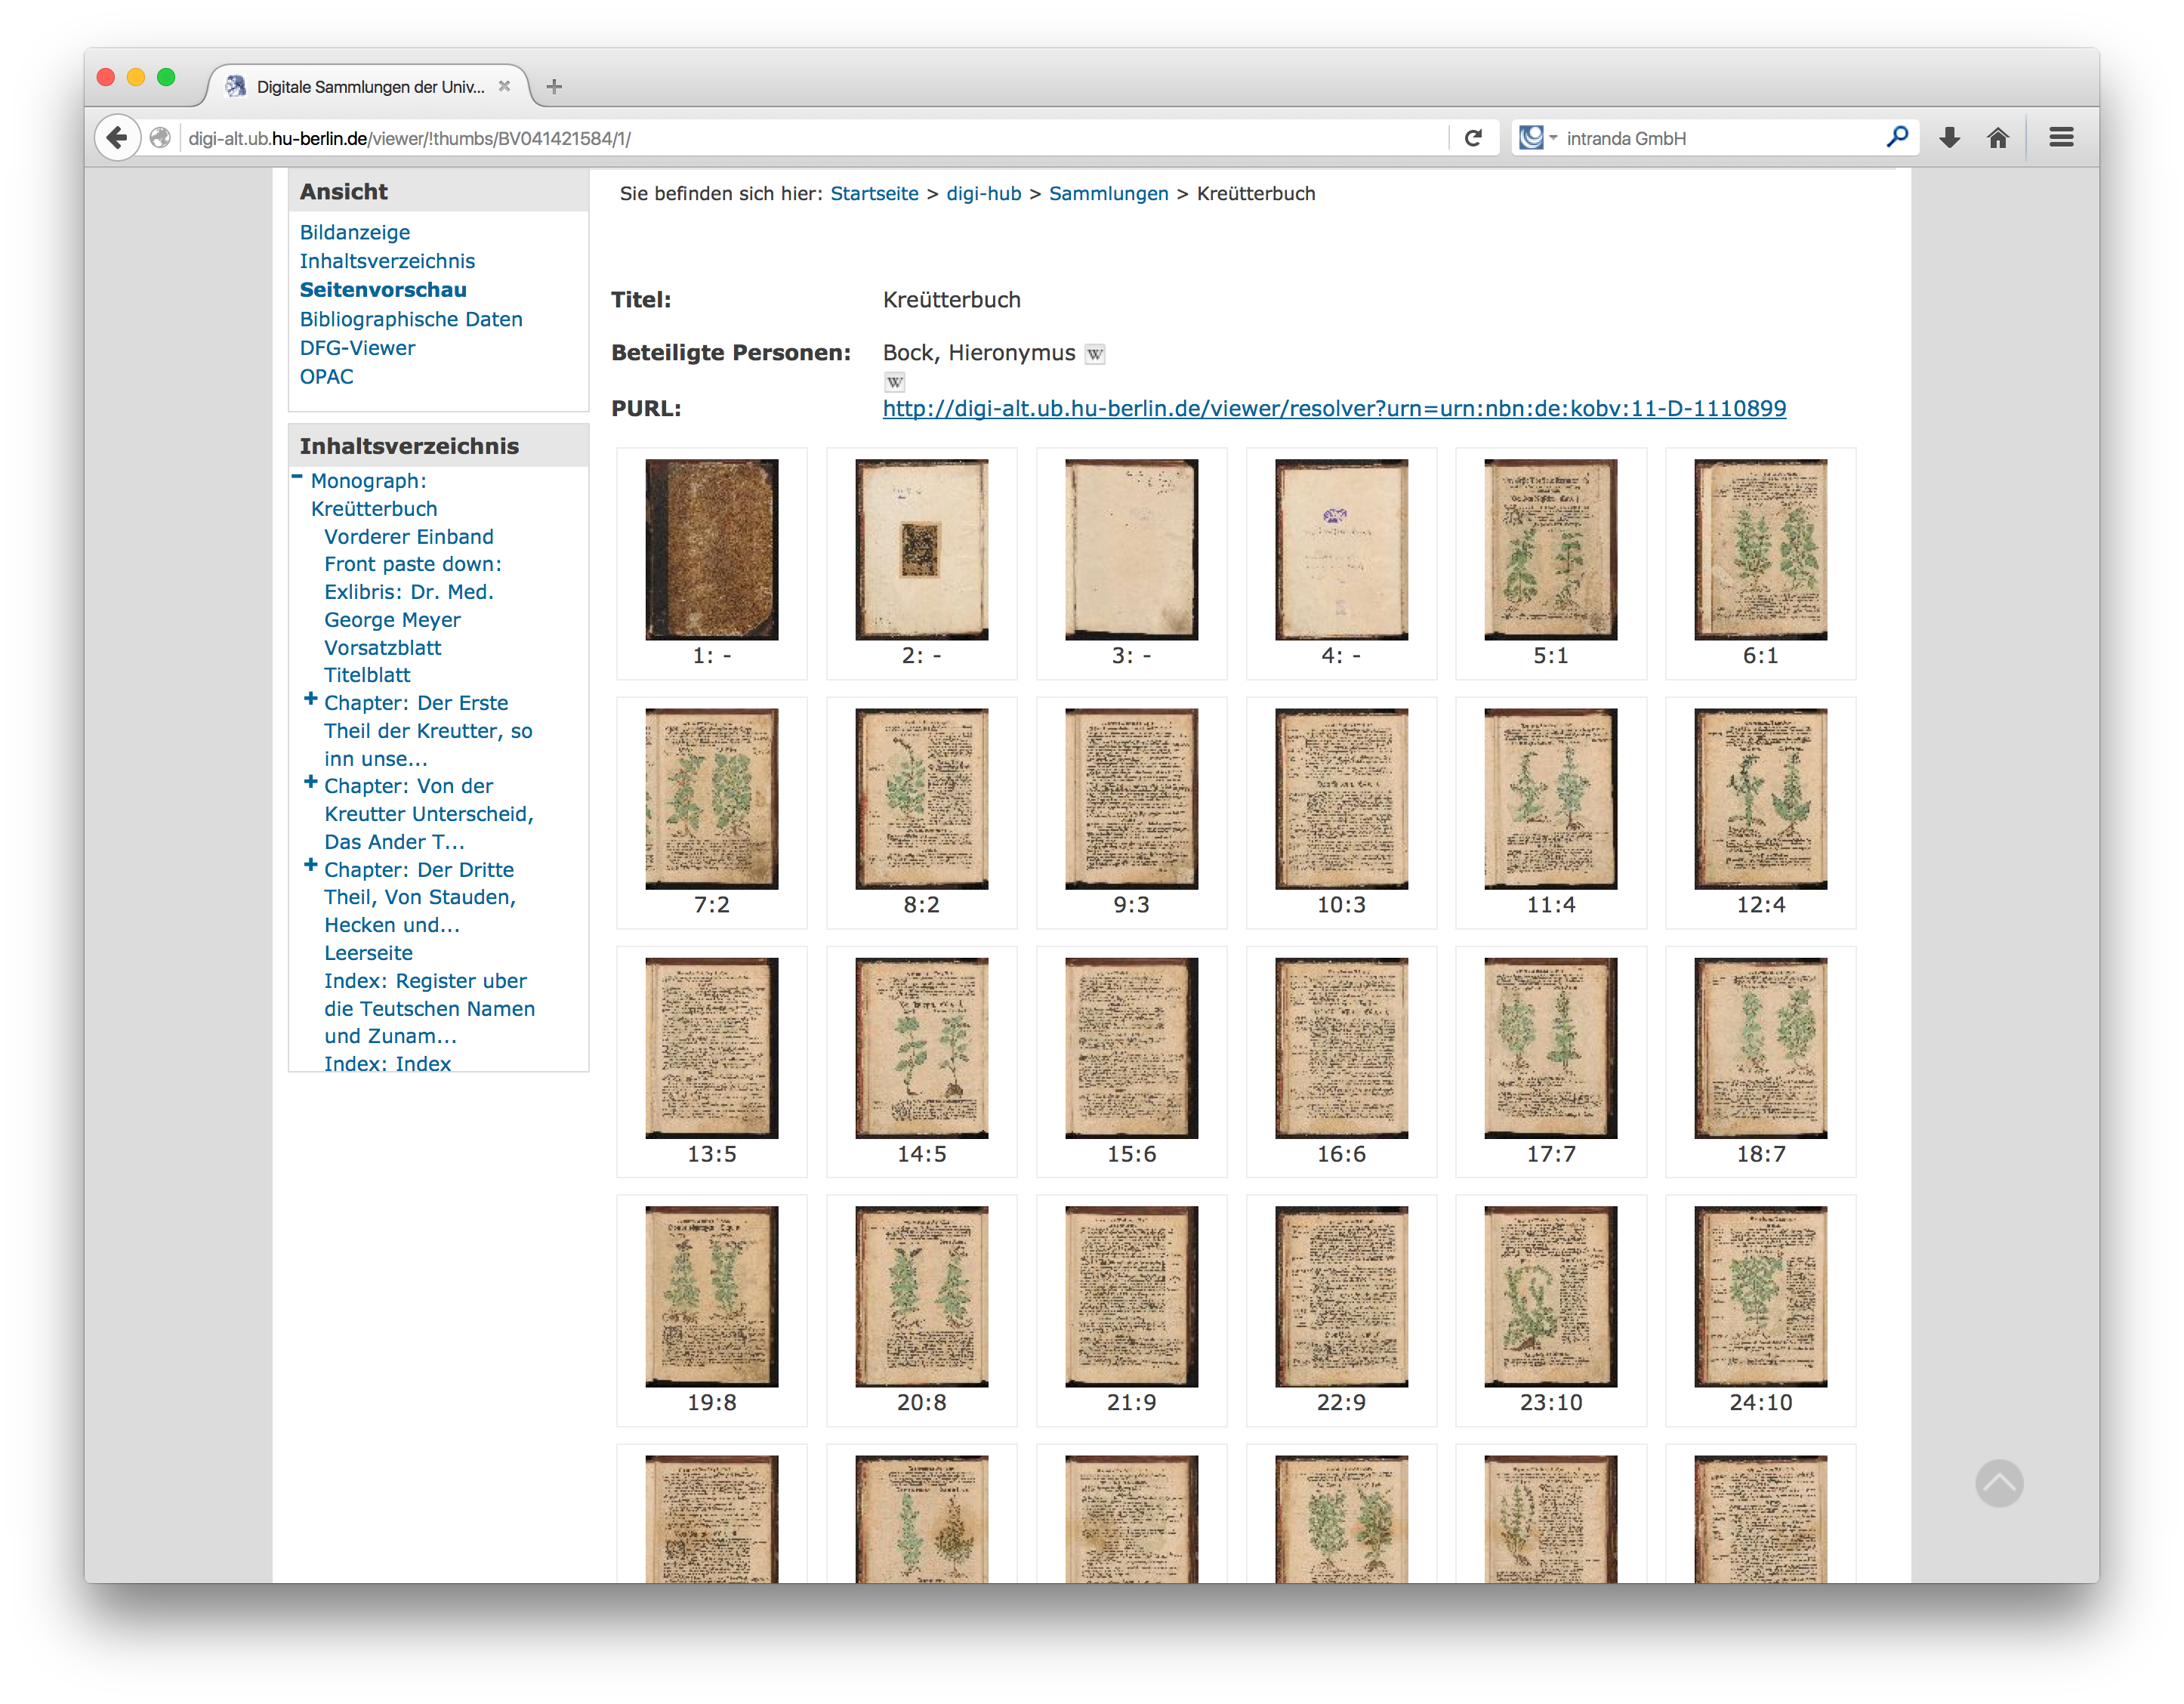Open page thumbnail 20:8
Viewport: 2184px width, 1704px height.
pyautogui.click(x=921, y=1297)
